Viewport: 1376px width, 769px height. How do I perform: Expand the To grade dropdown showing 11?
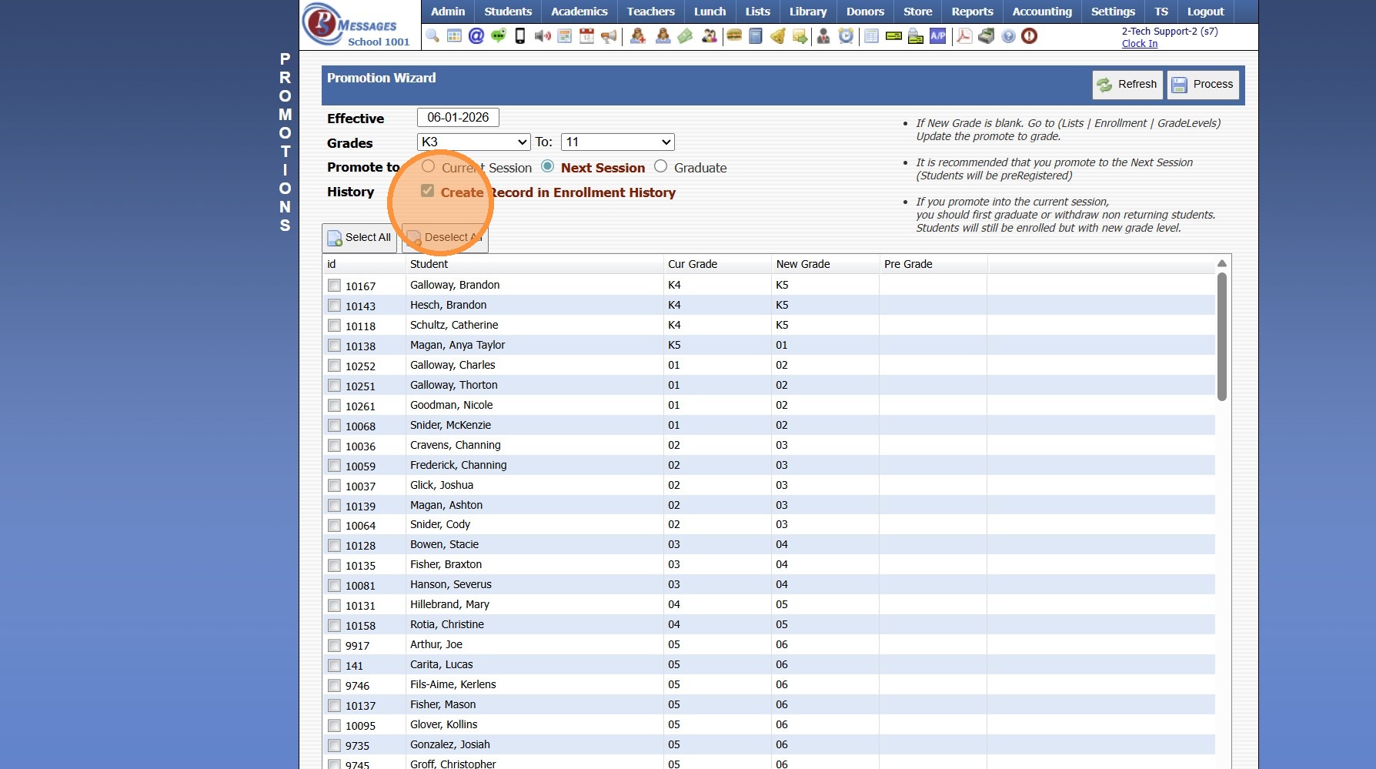[617, 142]
